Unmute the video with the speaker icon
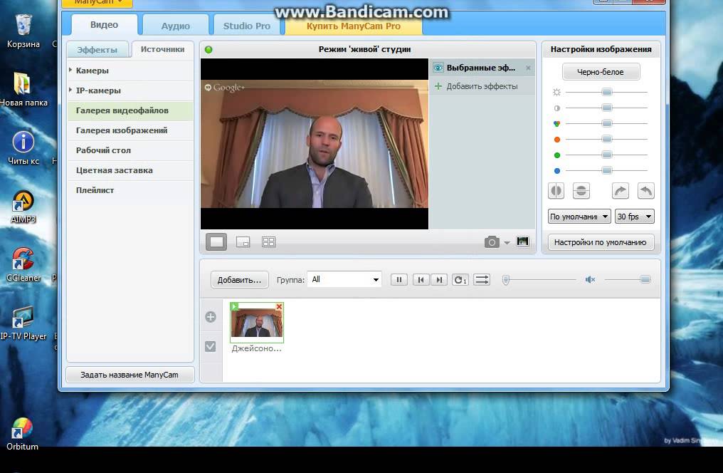The height and width of the screenshot is (473, 723). pyautogui.click(x=590, y=280)
